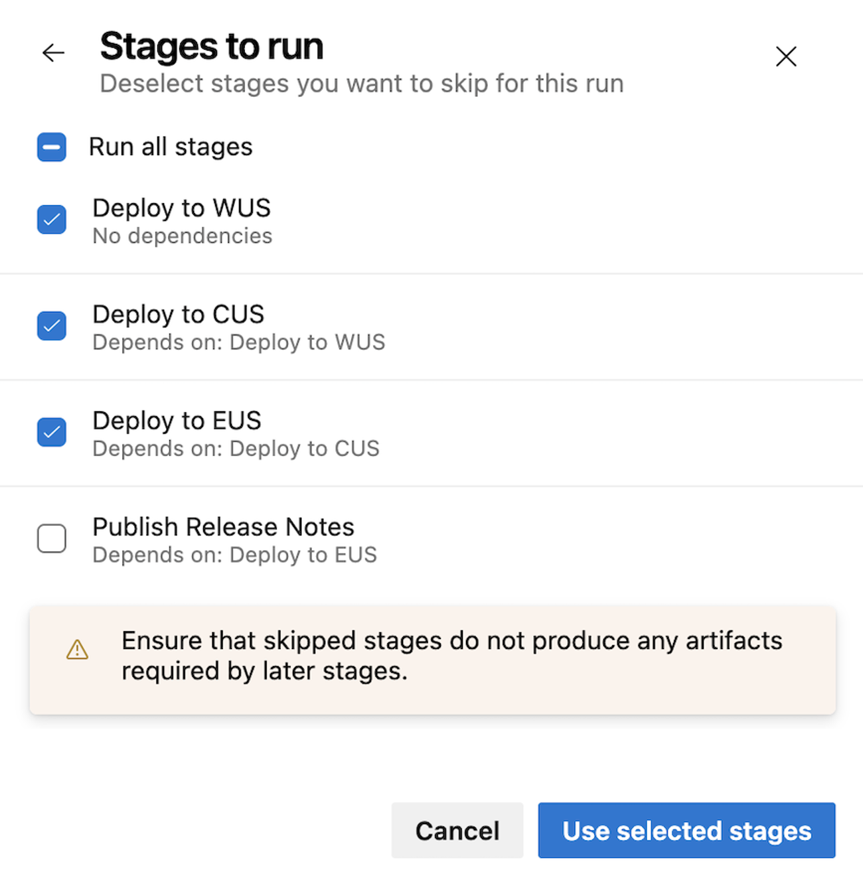Click the Stages to run heading
This screenshot has height=878, width=863.
[x=211, y=46]
